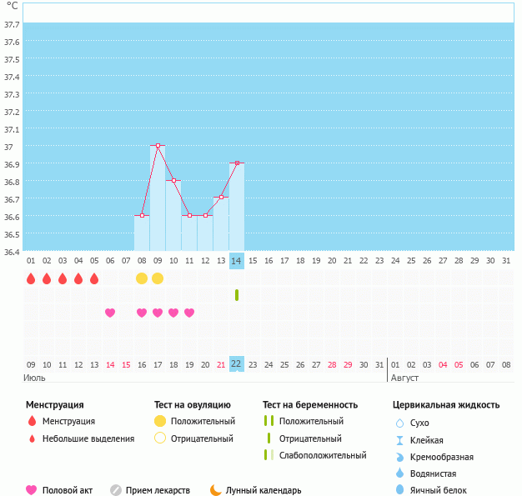This screenshot has height=496, width=522.
Task: Click the 'Положительный' ovulation test legend icon
Action: pos(160,421)
